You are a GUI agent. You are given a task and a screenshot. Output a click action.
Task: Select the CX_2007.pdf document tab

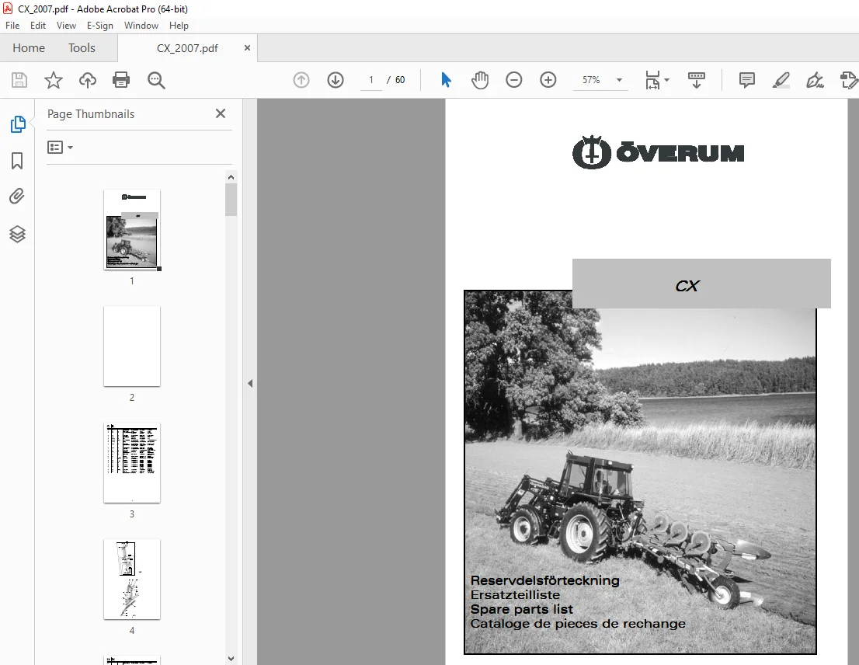pyautogui.click(x=187, y=48)
